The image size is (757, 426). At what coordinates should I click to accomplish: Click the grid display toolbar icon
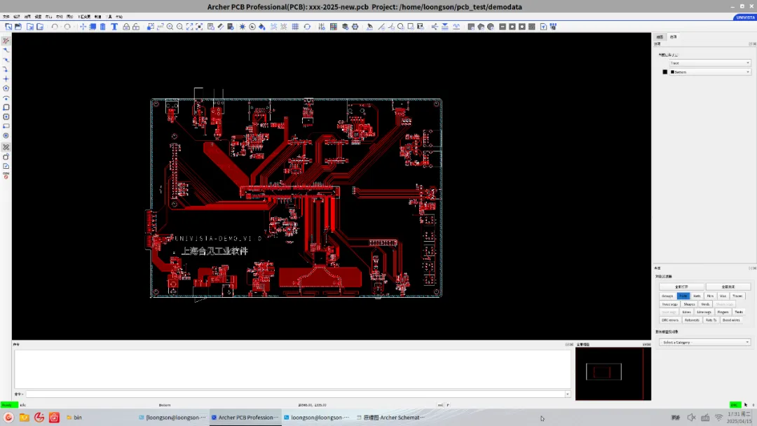tap(295, 27)
